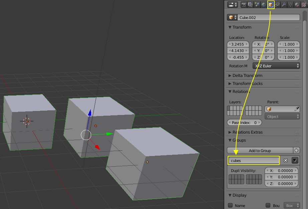Remove group with the X button beside cubes
Screen dimensions: 308x209
point(286,160)
